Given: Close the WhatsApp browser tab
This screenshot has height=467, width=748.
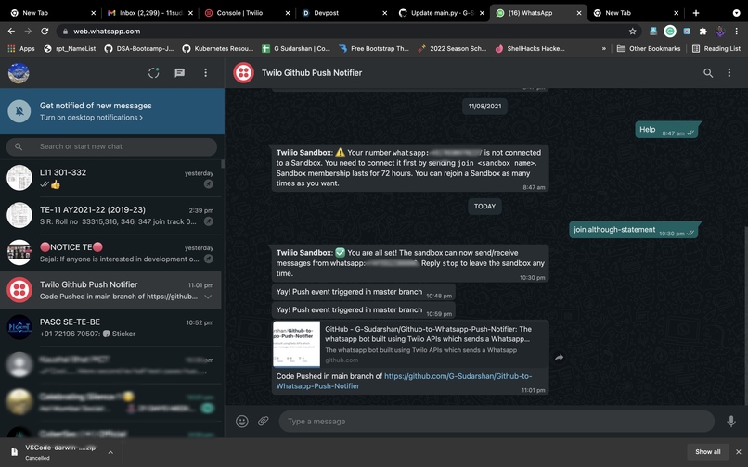Looking at the screenshot, I should pos(579,13).
